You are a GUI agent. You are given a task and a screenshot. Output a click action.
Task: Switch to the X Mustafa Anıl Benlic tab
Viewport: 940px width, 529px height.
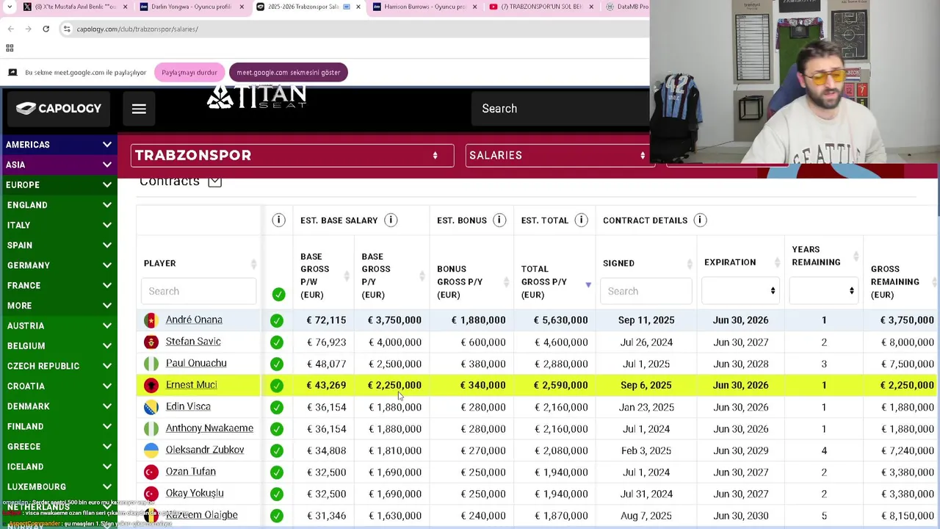coord(76,7)
